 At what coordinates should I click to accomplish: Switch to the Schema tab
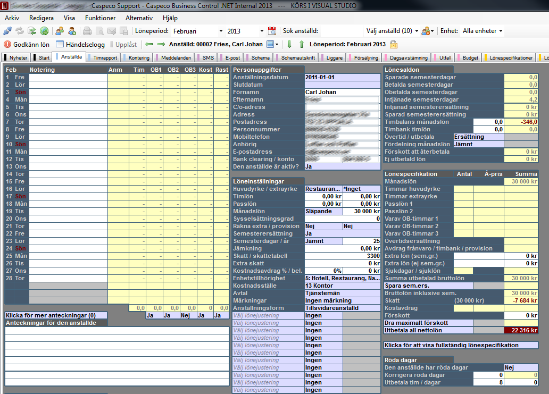[259, 58]
